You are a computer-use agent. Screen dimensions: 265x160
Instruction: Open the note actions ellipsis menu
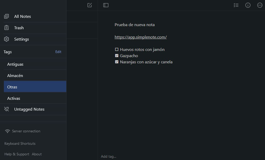pyautogui.click(x=260, y=5)
